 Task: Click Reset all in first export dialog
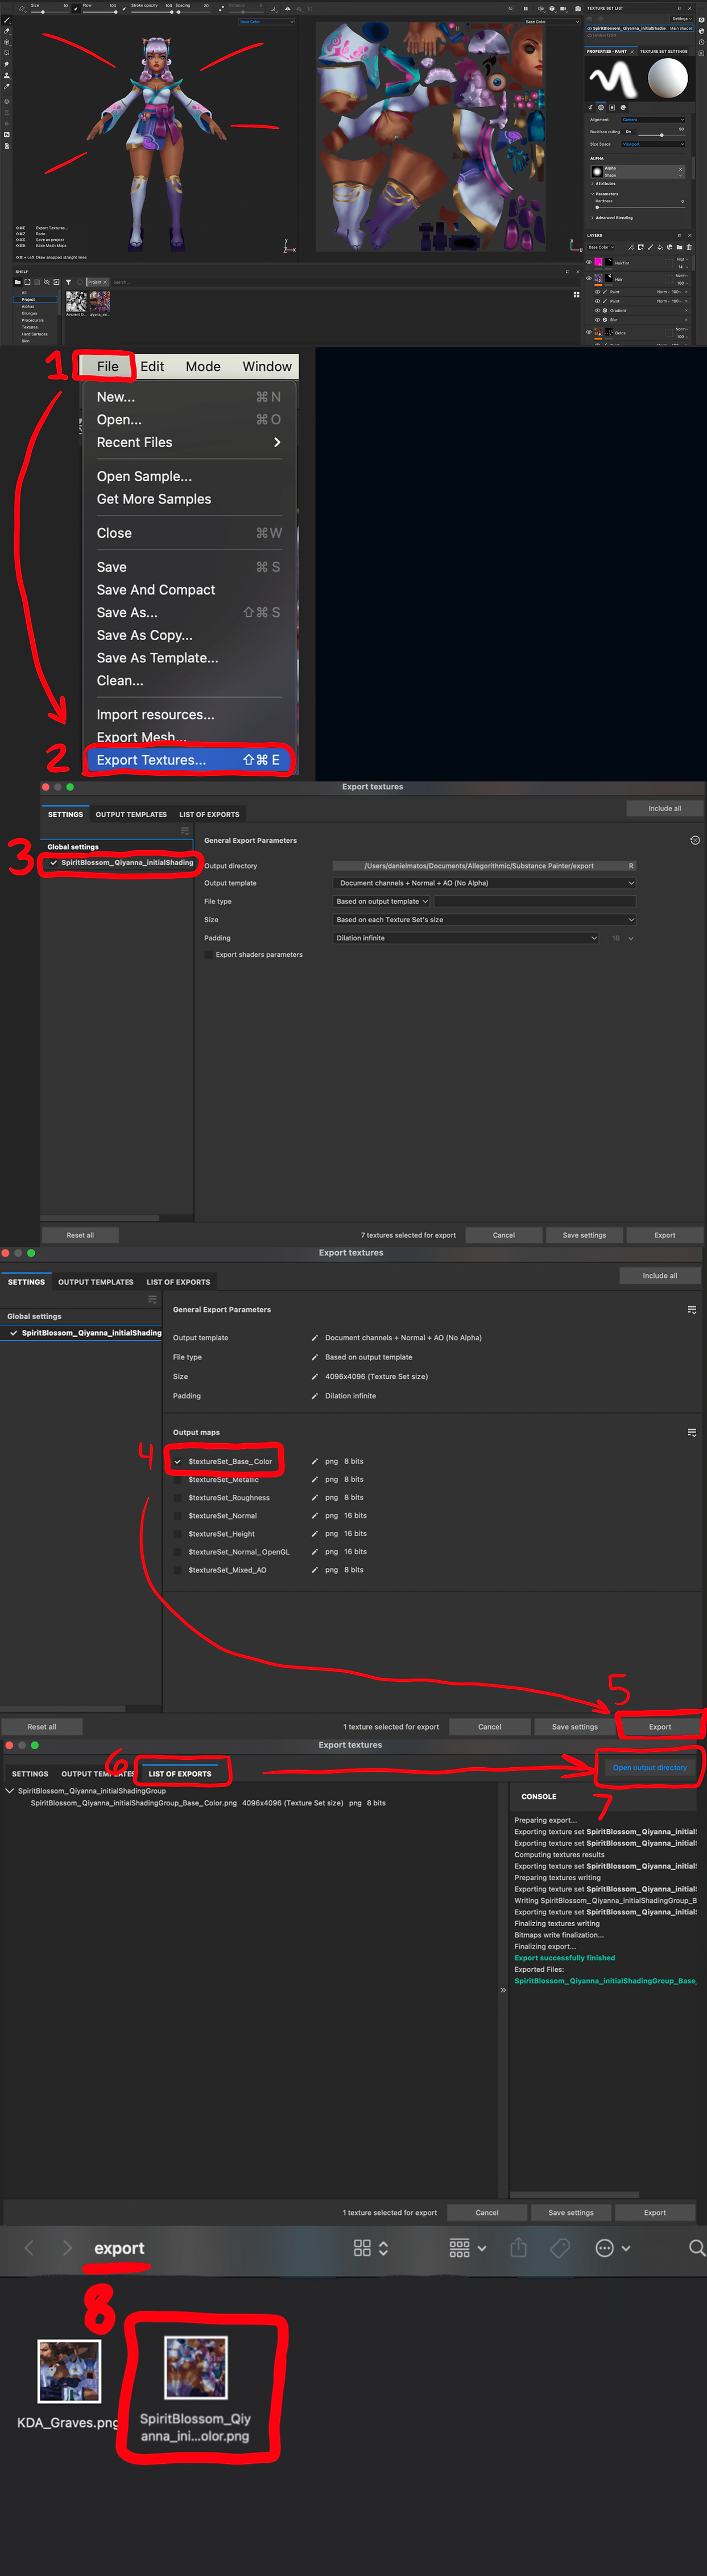(x=80, y=1235)
